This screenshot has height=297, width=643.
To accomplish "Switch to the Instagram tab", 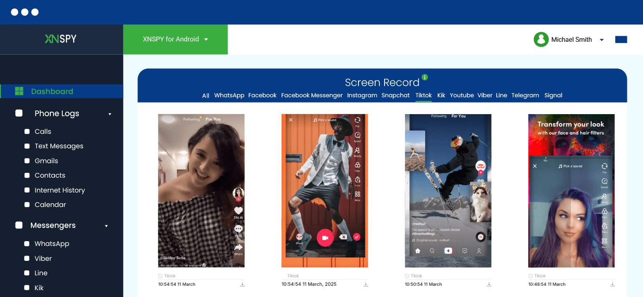I will coord(362,95).
